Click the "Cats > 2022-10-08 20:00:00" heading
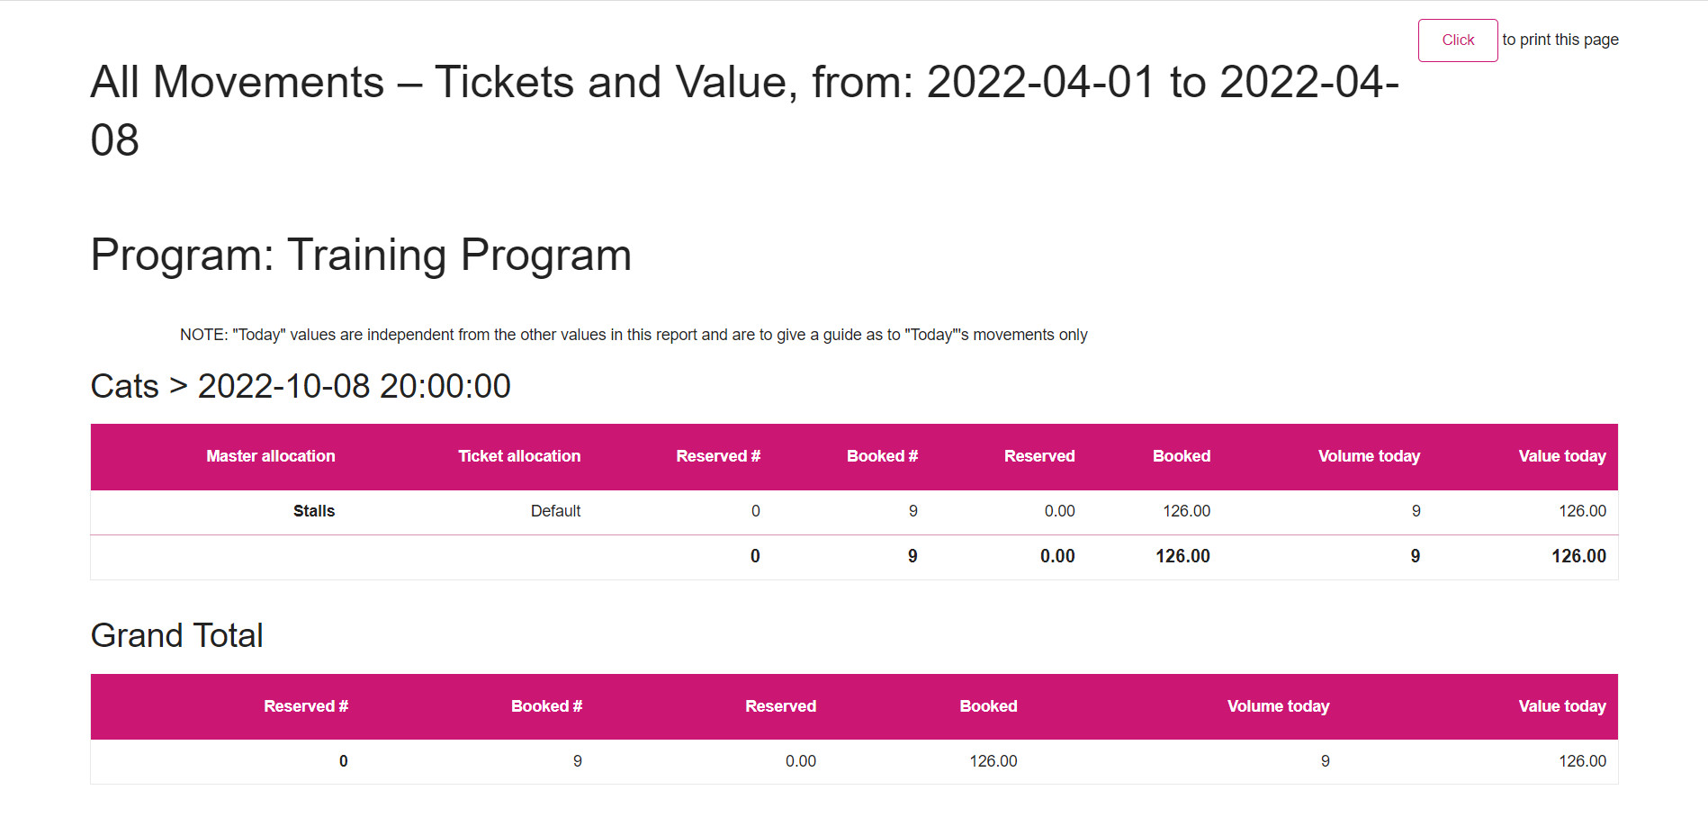The width and height of the screenshot is (1708, 835). [x=300, y=385]
